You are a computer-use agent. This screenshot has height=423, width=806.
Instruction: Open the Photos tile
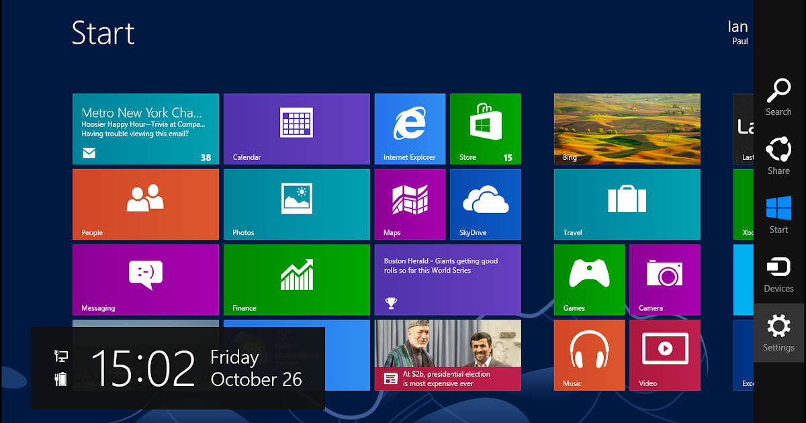click(x=296, y=204)
